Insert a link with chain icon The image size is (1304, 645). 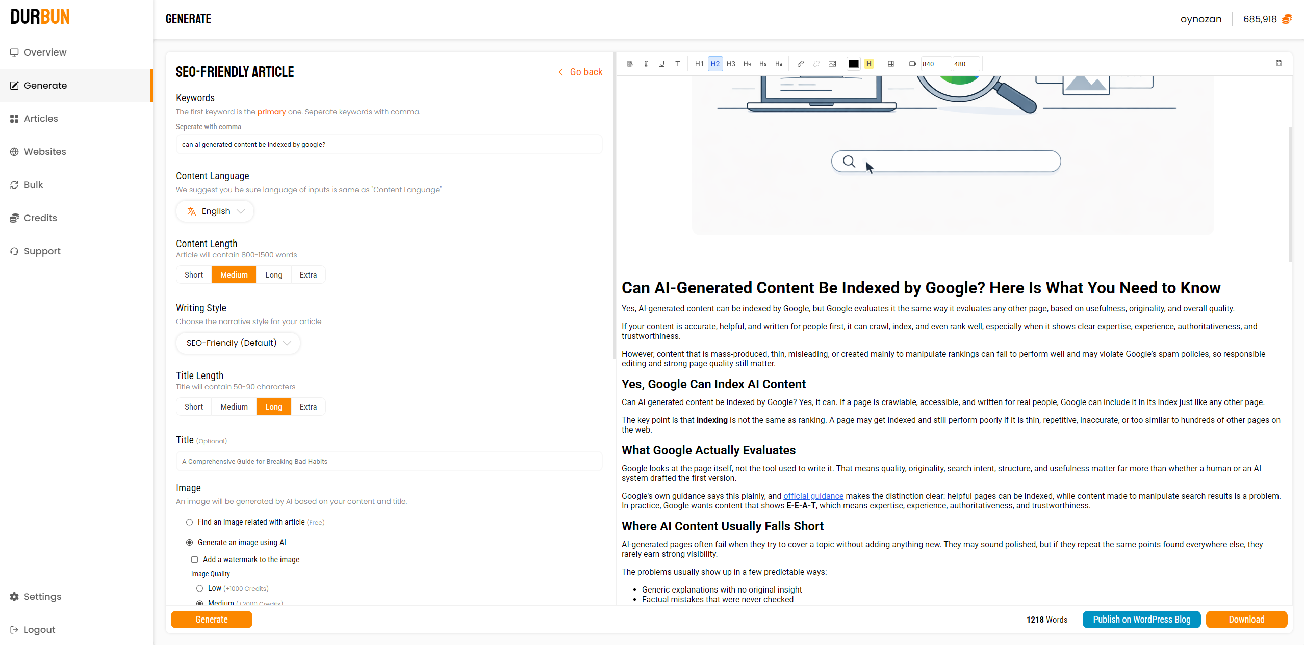[800, 64]
